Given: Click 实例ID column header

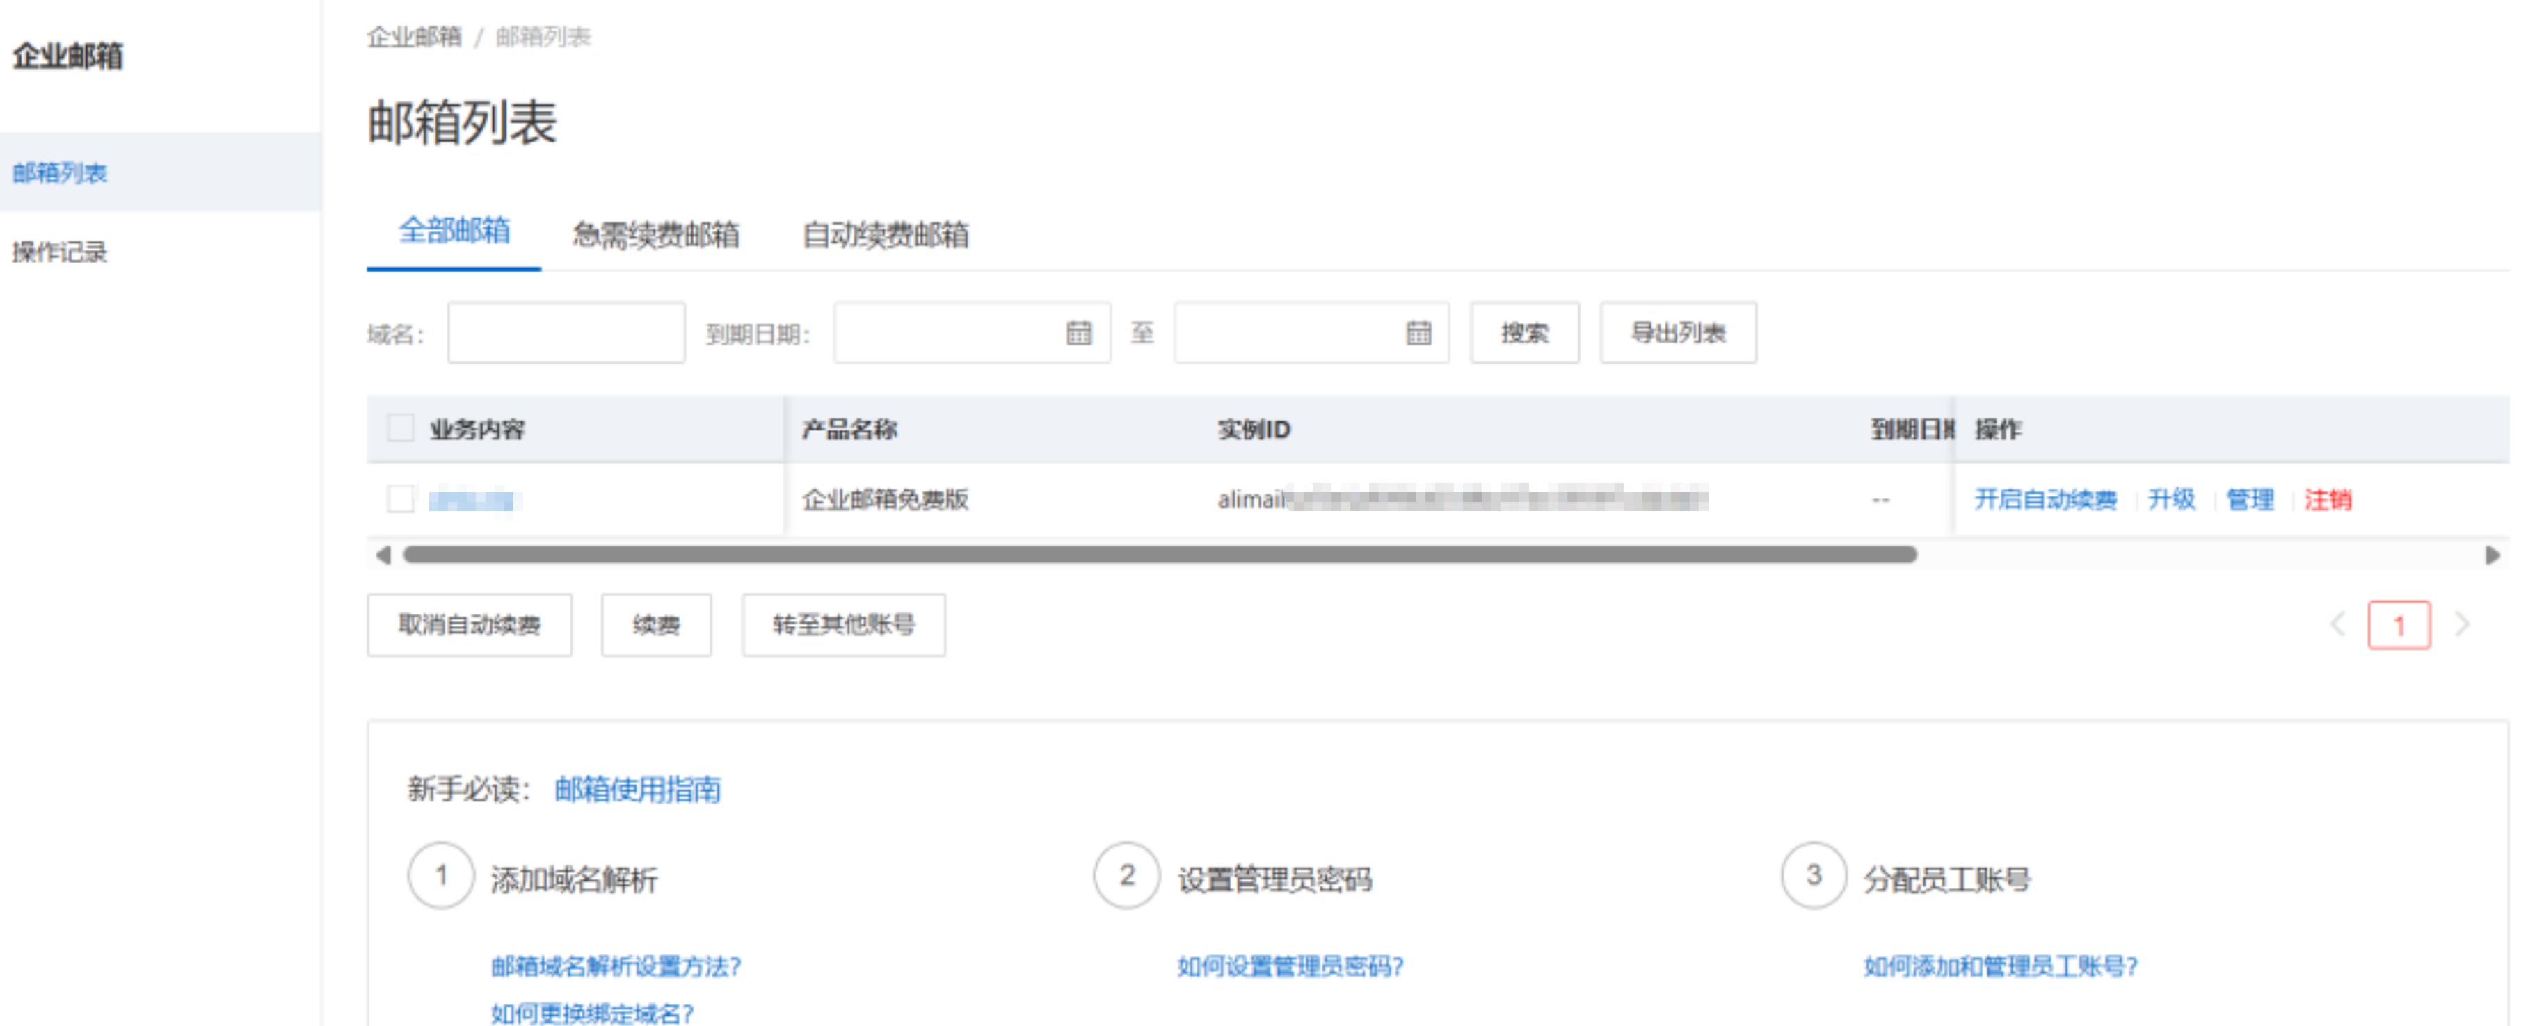Looking at the screenshot, I should (x=1254, y=429).
